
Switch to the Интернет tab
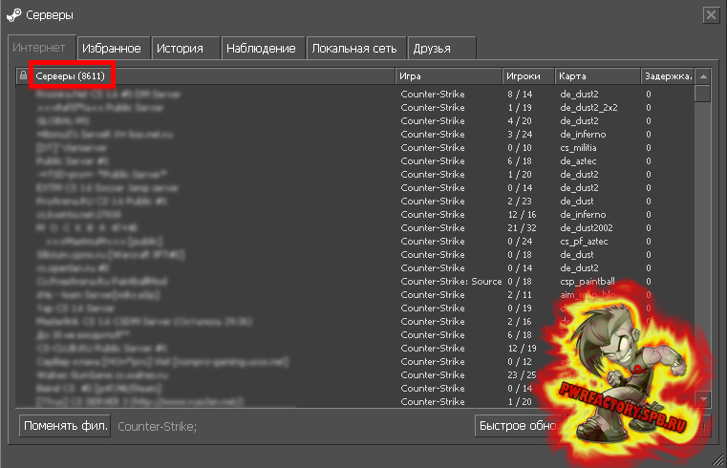40,47
